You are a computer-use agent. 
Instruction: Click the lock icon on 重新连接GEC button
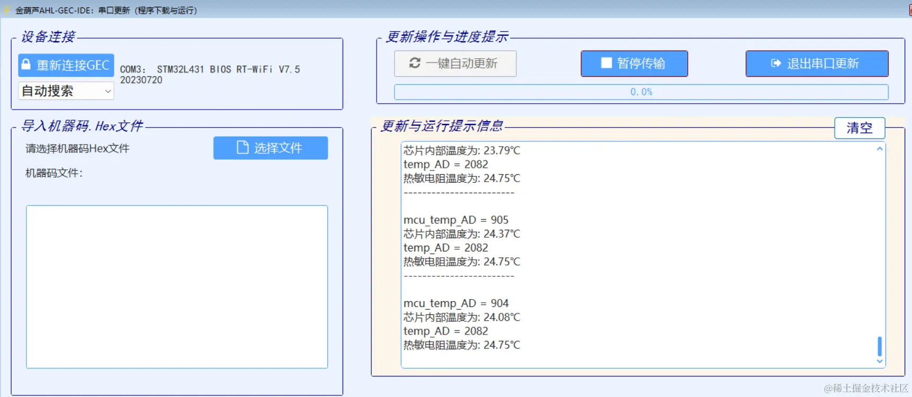[x=25, y=65]
